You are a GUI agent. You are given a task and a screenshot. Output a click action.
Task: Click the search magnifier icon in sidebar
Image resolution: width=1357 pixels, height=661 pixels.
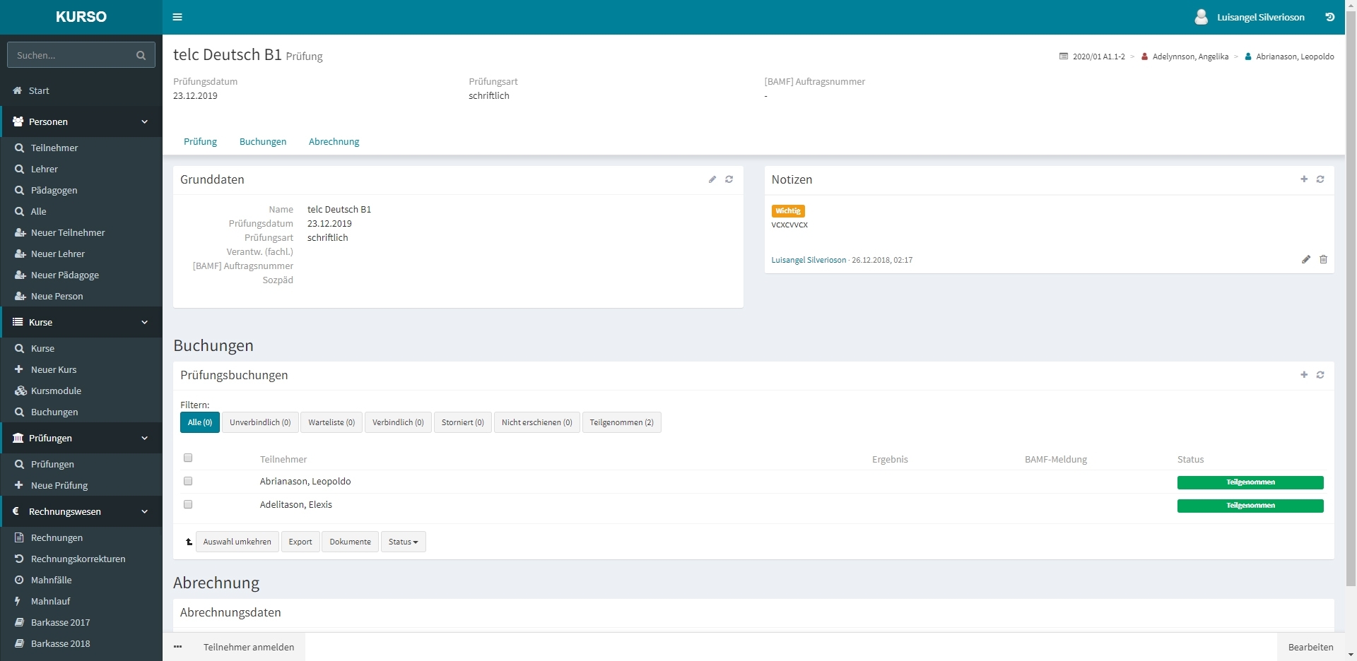[x=141, y=55]
